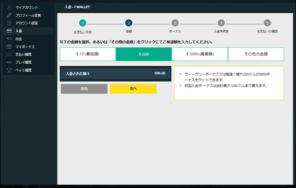Click the yellow 次へ next button
The height and width of the screenshot is (188, 296).
point(133,89)
